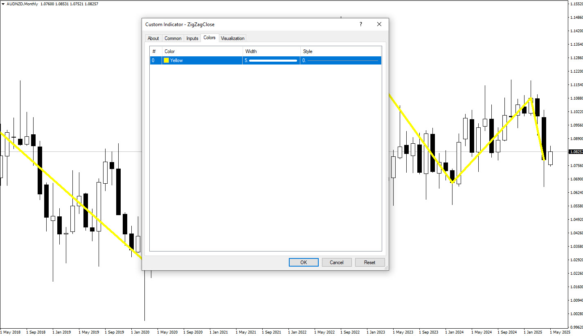Image resolution: width=583 pixels, height=336 pixels.
Task: Click the dialog resize grip icon
Action: pos(386,268)
